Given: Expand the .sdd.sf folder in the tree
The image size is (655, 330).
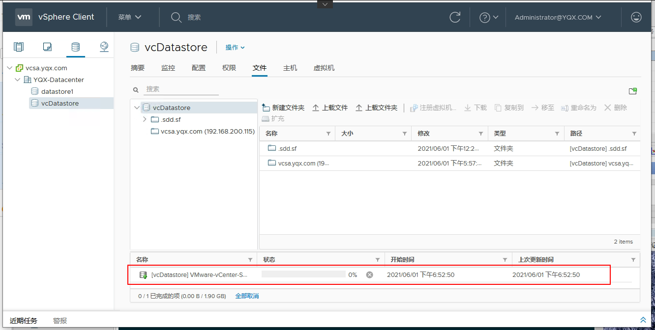Looking at the screenshot, I should (144, 119).
